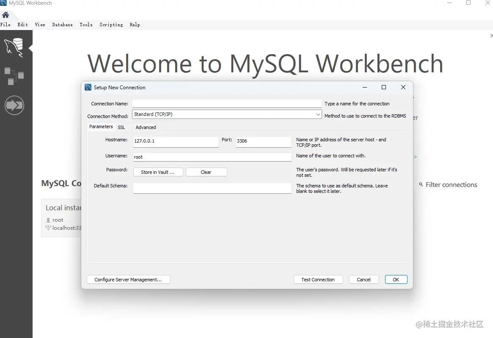Focus the Default Schema field
The image size is (493, 338).
coord(212,188)
